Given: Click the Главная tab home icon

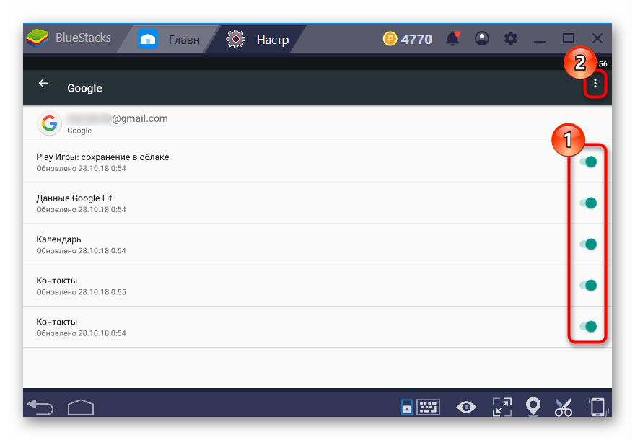Looking at the screenshot, I should click(x=147, y=39).
